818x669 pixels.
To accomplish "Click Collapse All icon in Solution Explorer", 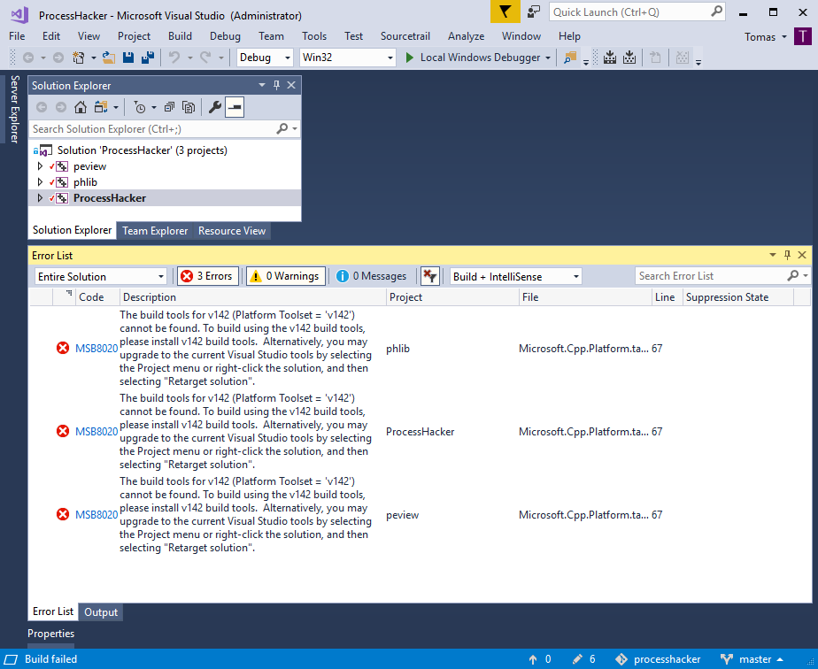I will point(169,107).
